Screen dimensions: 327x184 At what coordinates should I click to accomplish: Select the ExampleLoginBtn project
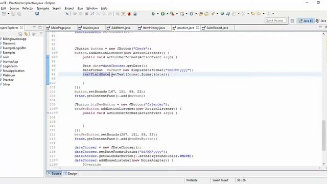coord(14,48)
